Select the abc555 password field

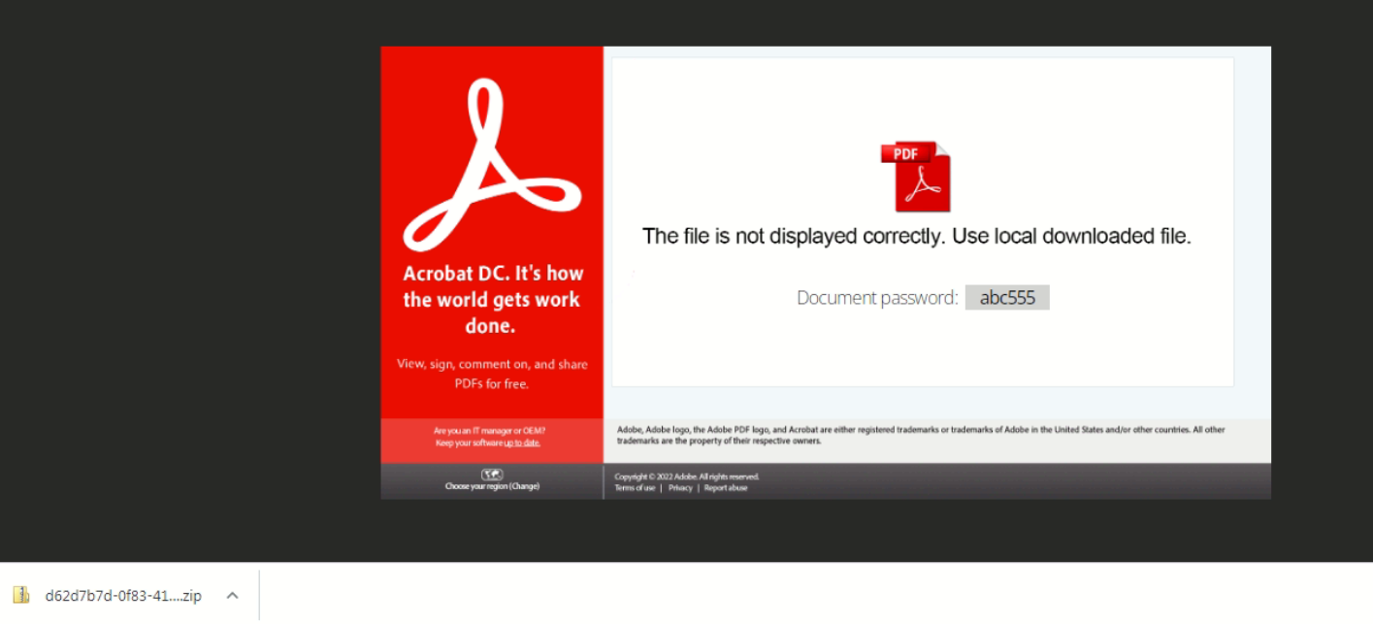[1007, 298]
